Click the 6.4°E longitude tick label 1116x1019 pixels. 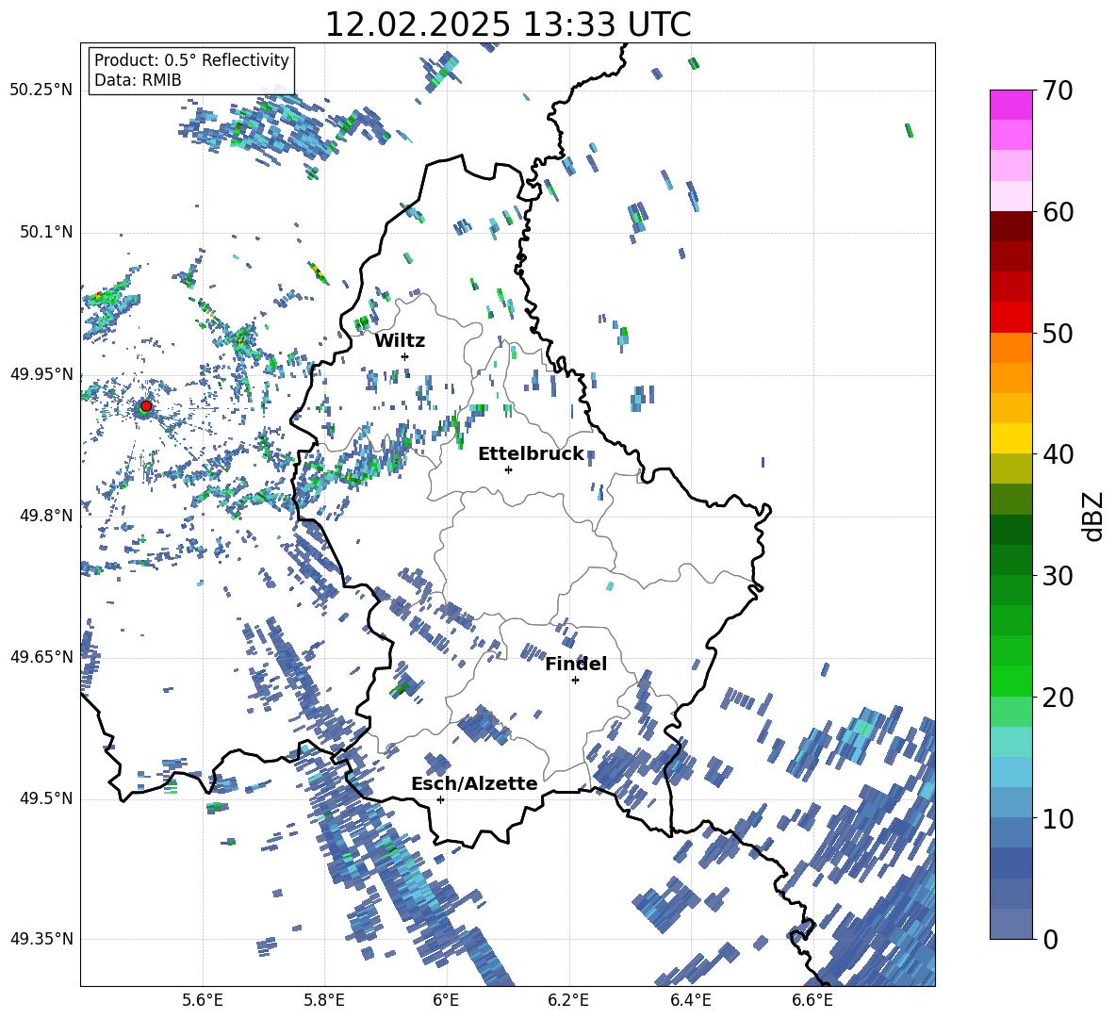[690, 1000]
